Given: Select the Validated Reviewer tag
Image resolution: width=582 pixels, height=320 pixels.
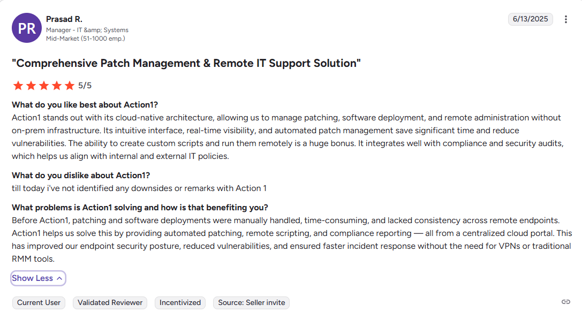Looking at the screenshot, I should coord(110,302).
